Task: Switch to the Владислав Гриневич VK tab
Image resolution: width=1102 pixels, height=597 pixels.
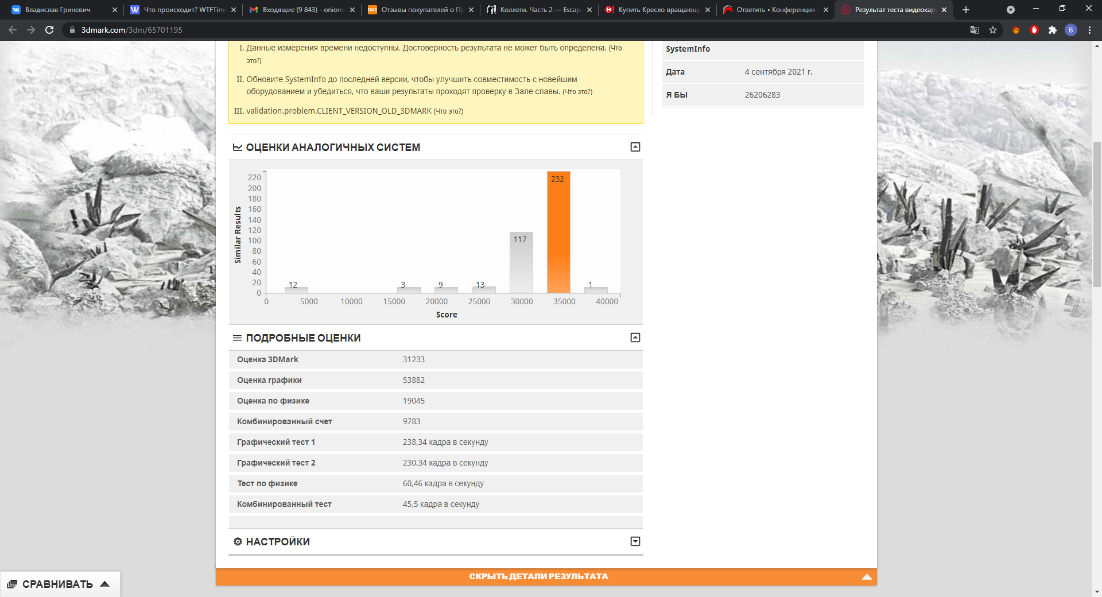Action: (58, 10)
